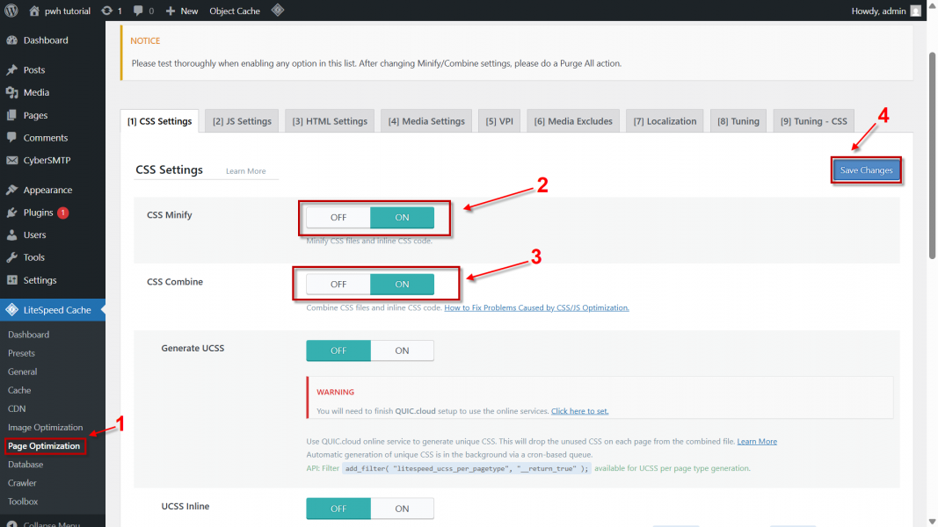Click the CyberSMTP envelope icon
The image size is (938, 527).
[x=12, y=160]
